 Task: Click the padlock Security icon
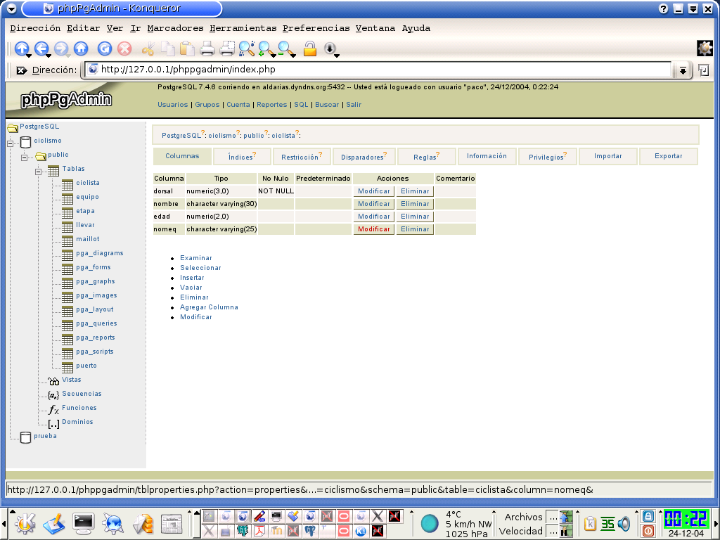(x=310, y=49)
